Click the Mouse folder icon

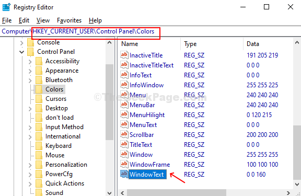[x=39, y=155]
